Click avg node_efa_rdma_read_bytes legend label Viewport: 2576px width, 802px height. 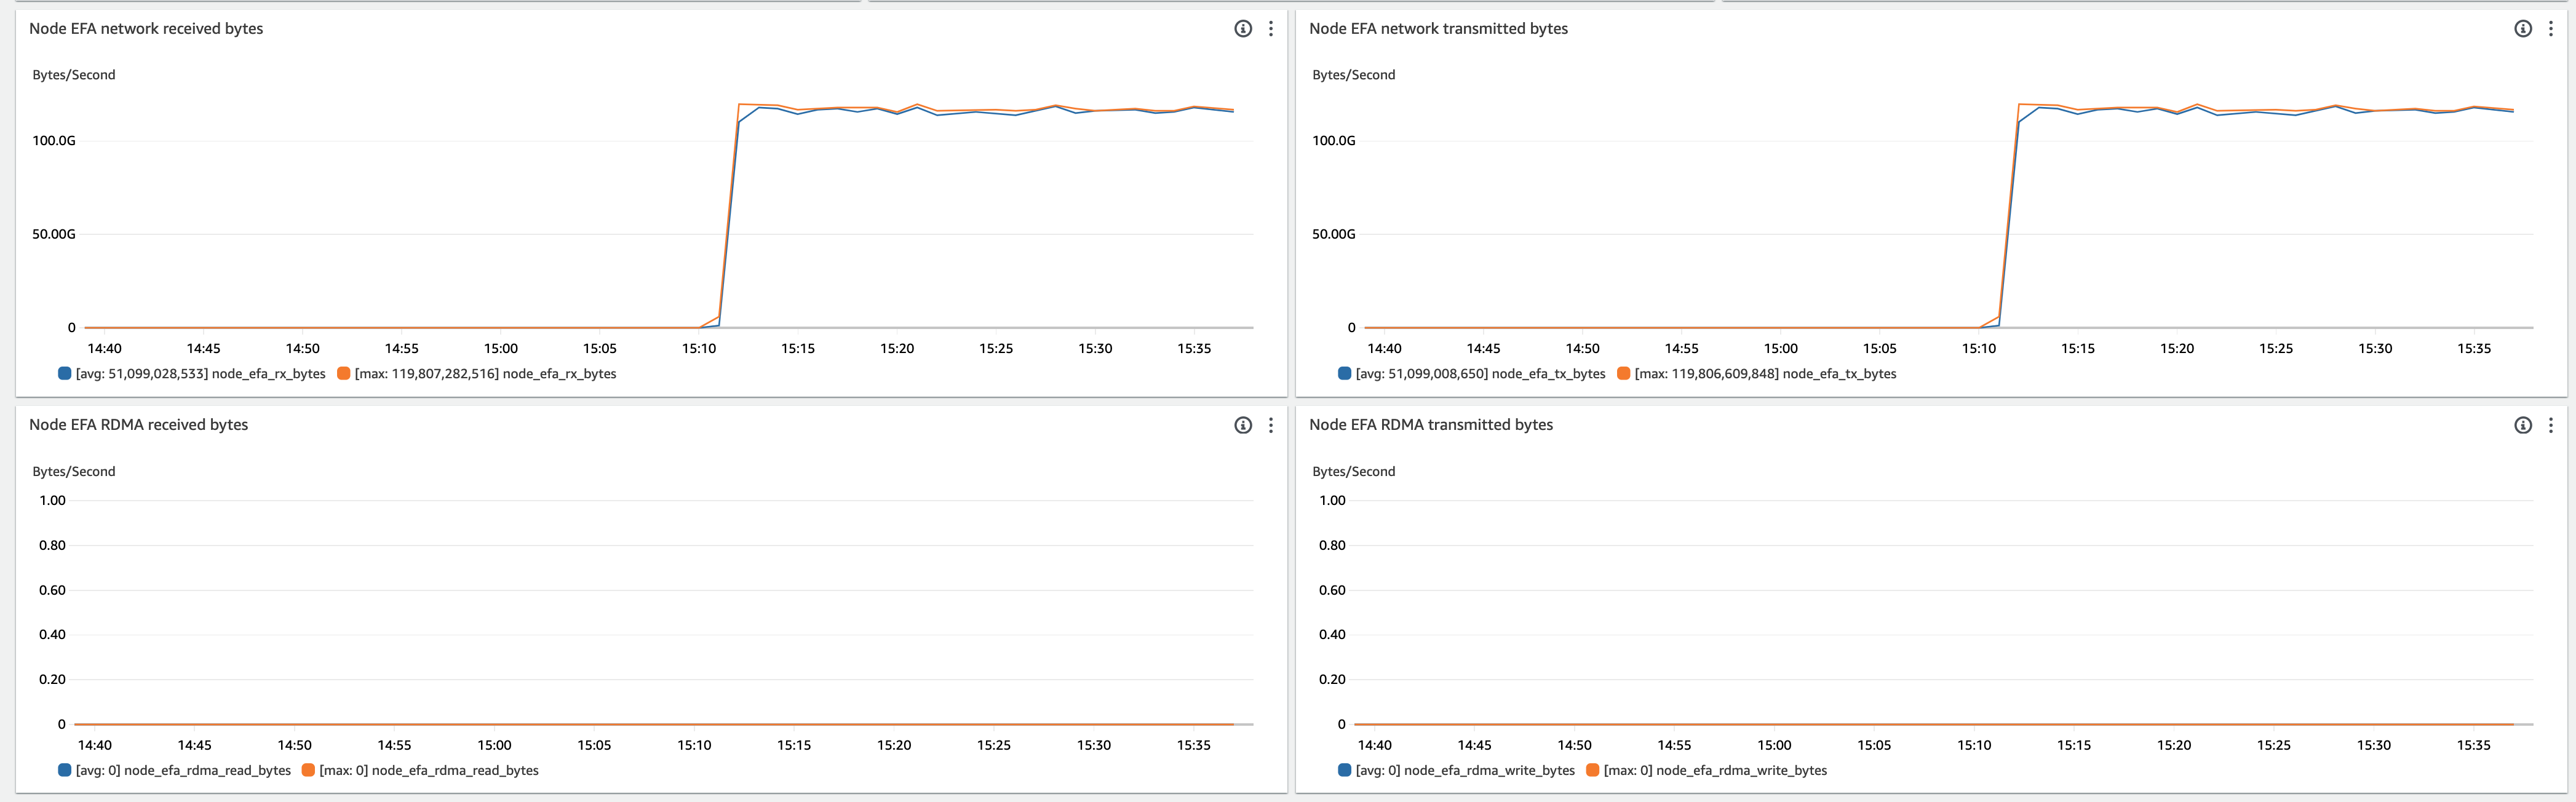point(183,770)
